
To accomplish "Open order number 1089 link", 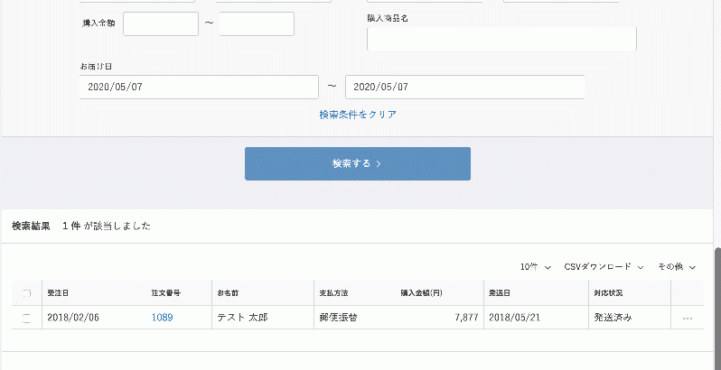I will pyautogui.click(x=163, y=318).
